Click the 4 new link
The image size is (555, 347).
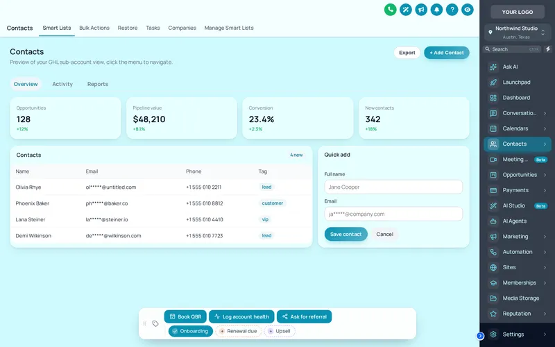(296, 155)
